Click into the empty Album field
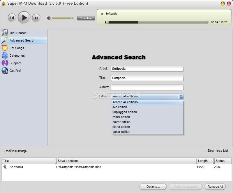233x193 pixels. [x=147, y=87]
